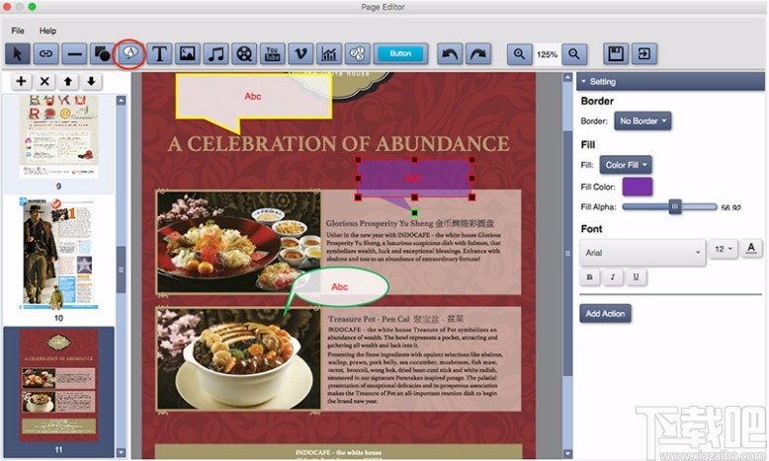
Task: Open the File menu
Action: click(18, 31)
